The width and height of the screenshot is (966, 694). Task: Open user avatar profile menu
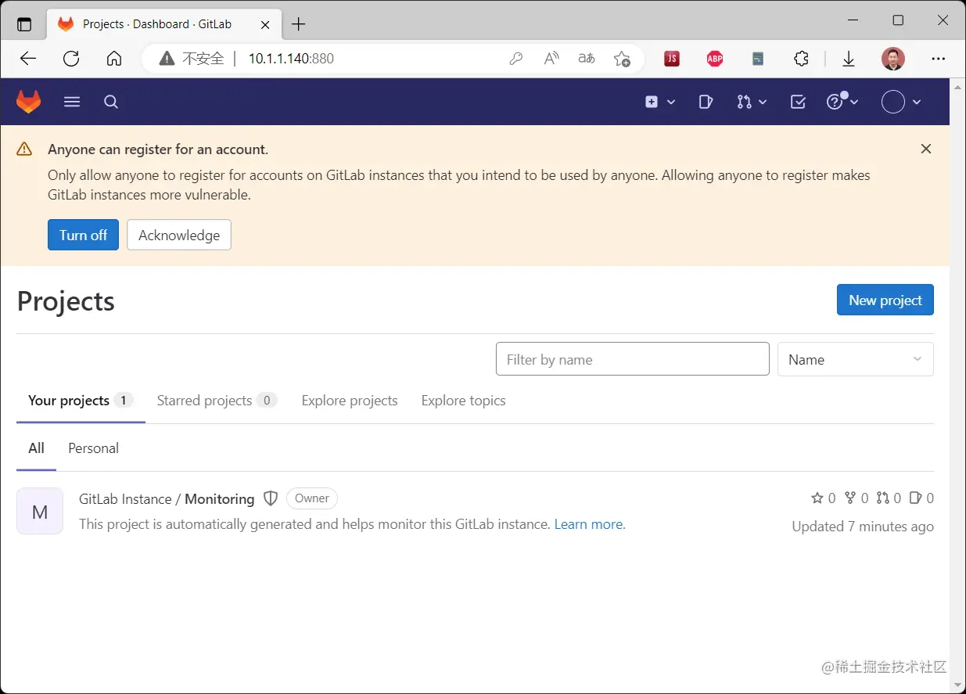[x=901, y=102]
